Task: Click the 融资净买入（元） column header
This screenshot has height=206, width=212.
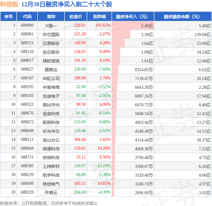Action: click(x=133, y=16)
